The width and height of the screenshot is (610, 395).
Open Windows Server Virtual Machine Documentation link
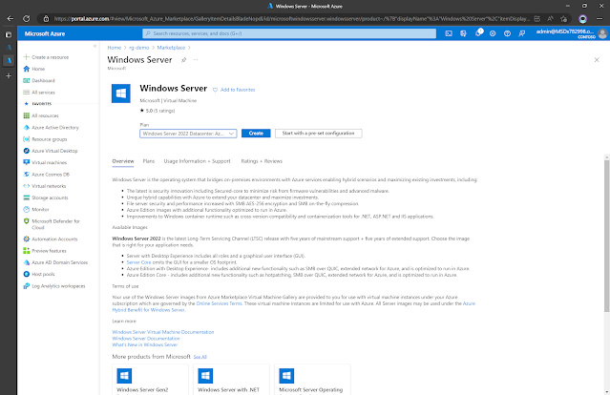[x=163, y=332]
